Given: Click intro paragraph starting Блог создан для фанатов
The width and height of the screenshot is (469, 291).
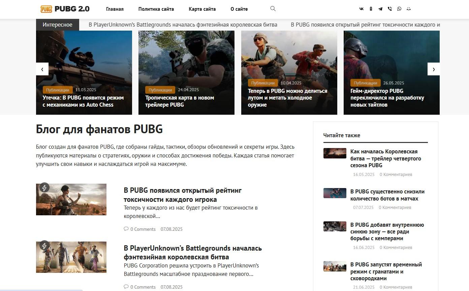Looking at the screenshot, I should [x=165, y=155].
